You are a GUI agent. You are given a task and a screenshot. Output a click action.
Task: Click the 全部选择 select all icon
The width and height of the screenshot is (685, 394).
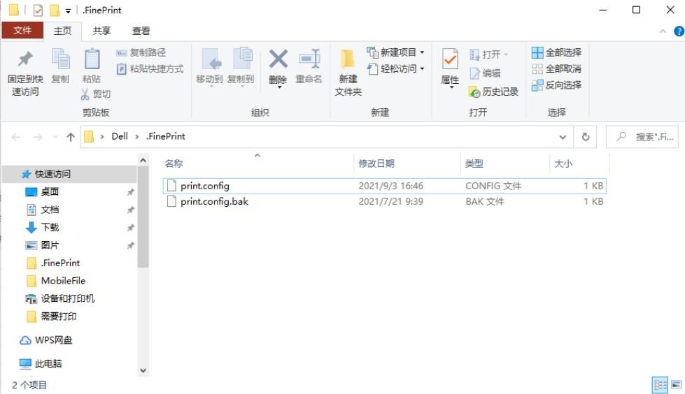pos(537,53)
